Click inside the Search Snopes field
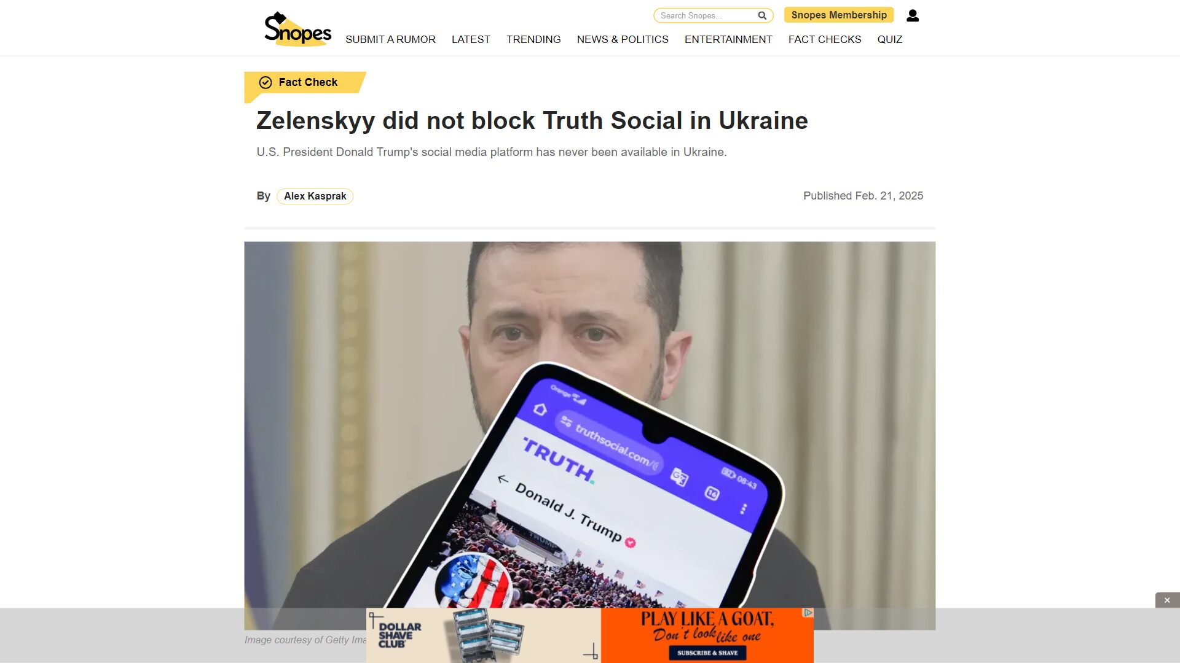1180x663 pixels. (707, 15)
